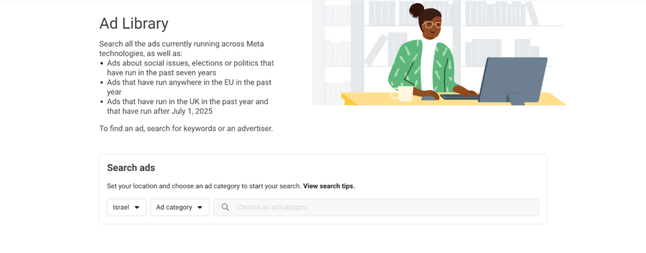Open the View search tips link
The image size is (646, 253).
coord(329,186)
